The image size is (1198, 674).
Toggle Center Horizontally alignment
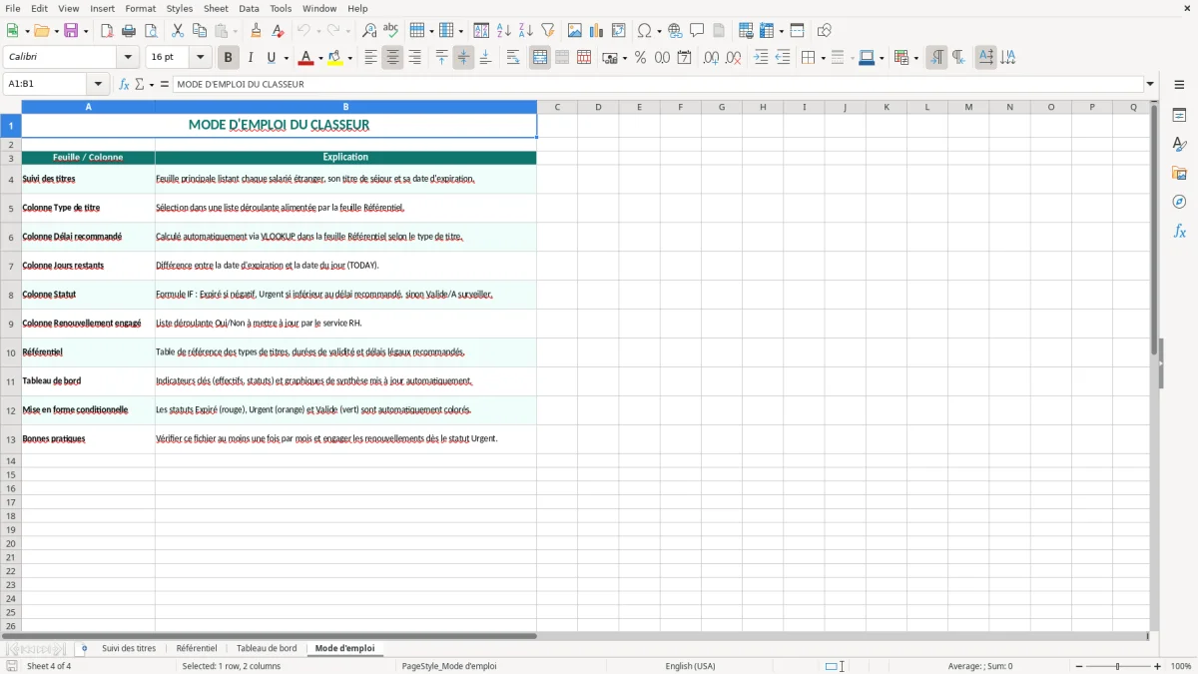point(392,58)
